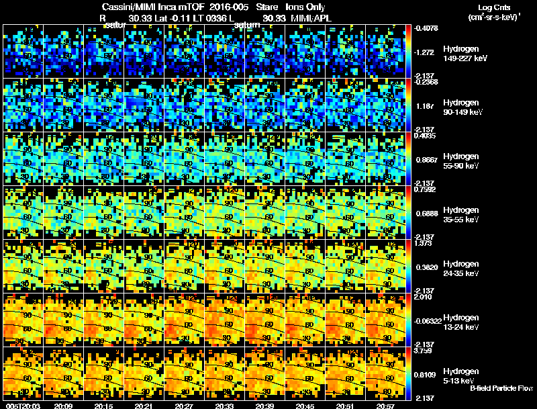
Task: Click the "20:45" time axis label
Action: pyautogui.click(x=305, y=406)
